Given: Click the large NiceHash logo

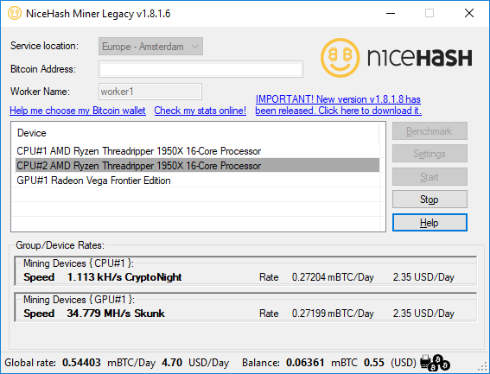Looking at the screenshot, I should [x=397, y=58].
